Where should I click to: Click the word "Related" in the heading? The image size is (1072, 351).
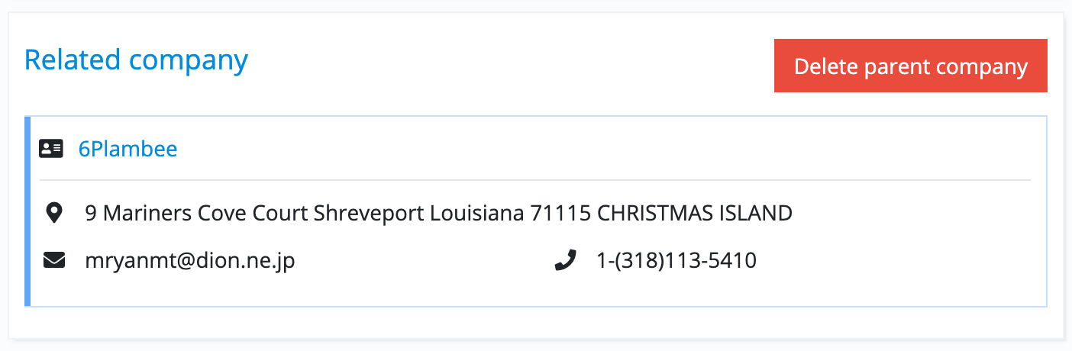point(73,60)
